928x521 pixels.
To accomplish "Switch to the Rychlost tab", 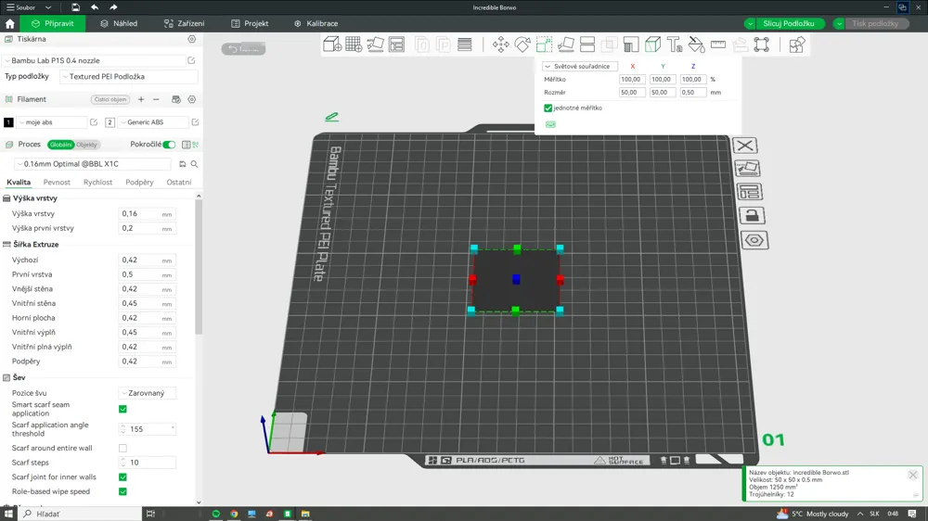I will pos(97,182).
